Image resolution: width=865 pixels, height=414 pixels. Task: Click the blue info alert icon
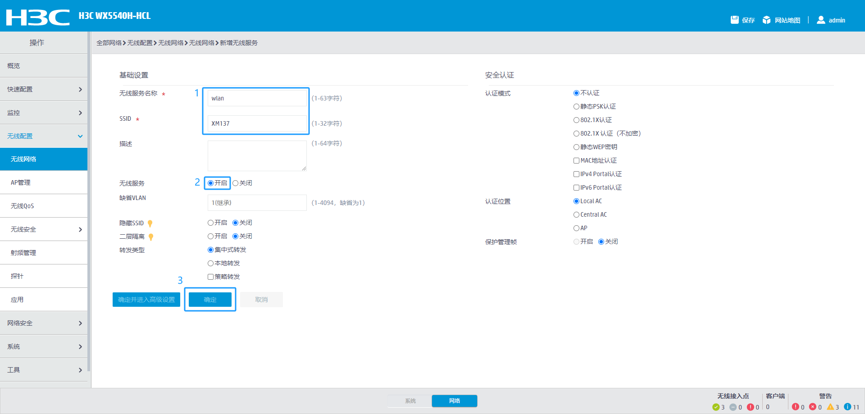[x=847, y=407]
